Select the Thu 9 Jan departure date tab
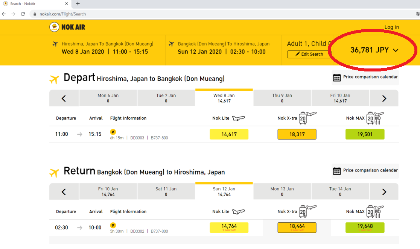This screenshot has width=420, height=249. (282, 98)
